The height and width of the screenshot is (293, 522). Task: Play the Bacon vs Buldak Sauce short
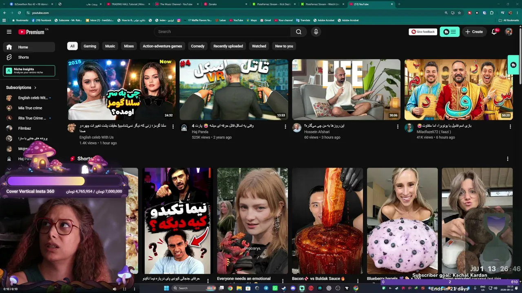click(327, 221)
